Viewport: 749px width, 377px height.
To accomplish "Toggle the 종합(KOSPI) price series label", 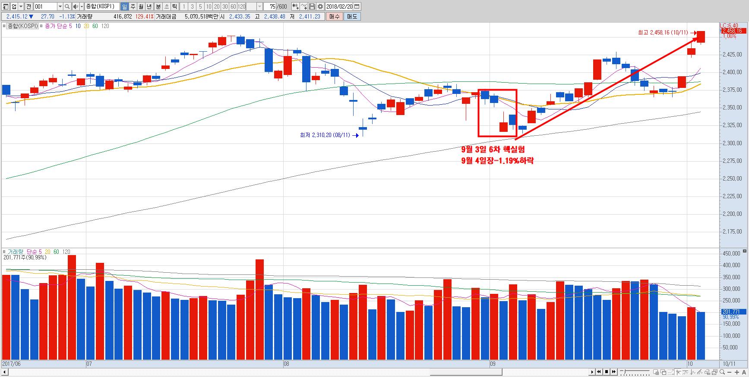I will [23, 26].
